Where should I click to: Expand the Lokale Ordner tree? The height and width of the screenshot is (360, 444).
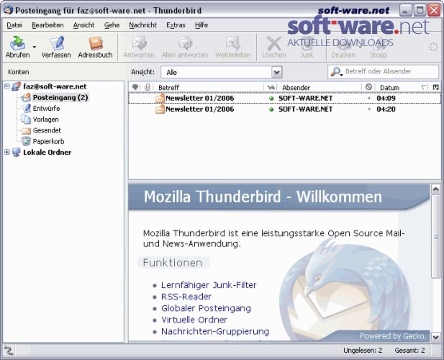click(x=7, y=152)
